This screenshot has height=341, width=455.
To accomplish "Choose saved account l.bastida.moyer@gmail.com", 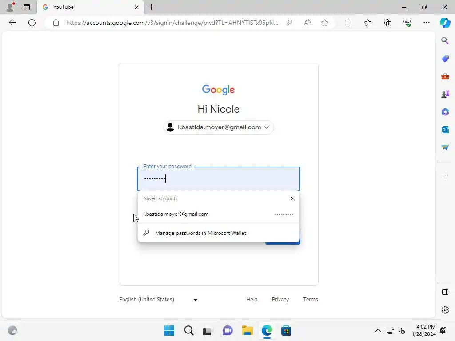I will tap(219, 214).
